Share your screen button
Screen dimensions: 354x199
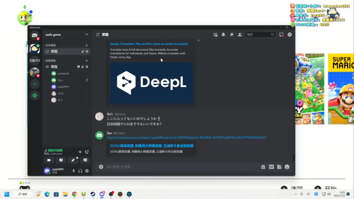point(61,160)
